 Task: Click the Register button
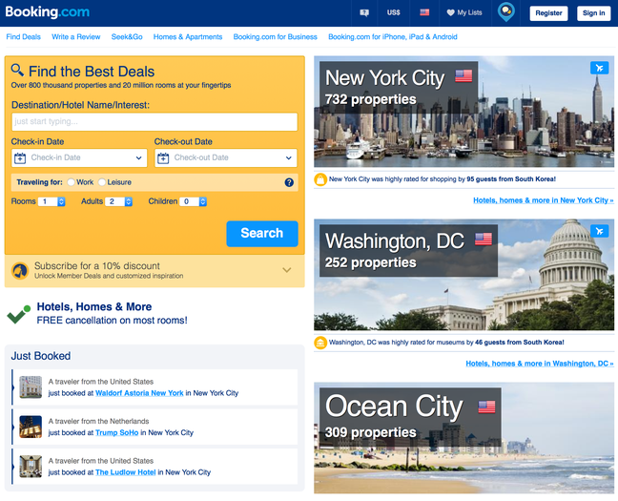click(548, 13)
